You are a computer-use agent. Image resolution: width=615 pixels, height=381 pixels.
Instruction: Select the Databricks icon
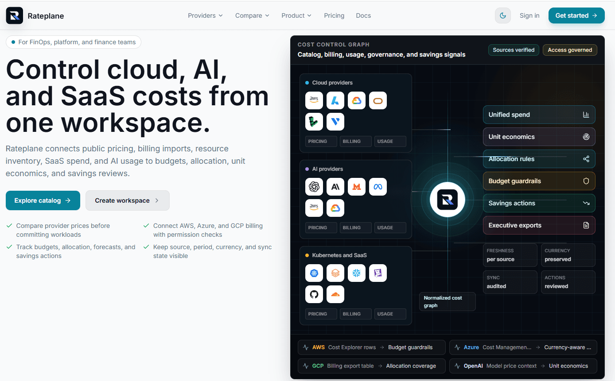coord(335,273)
